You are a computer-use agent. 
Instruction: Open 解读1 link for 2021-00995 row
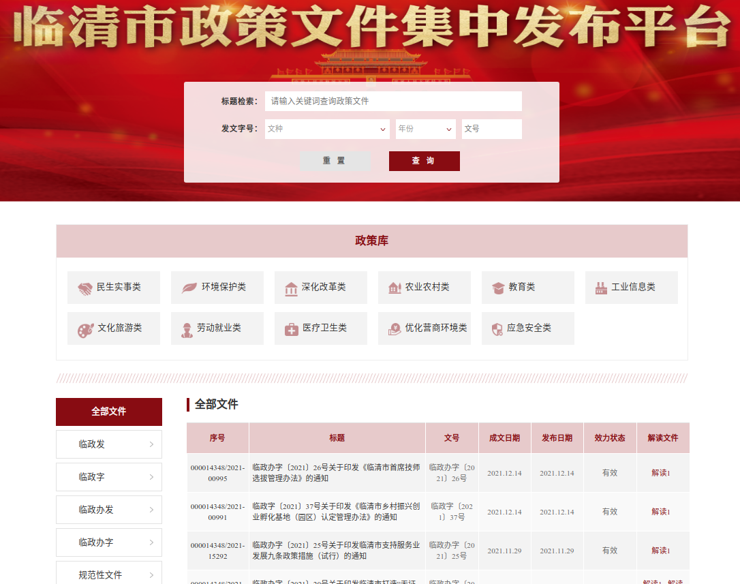click(x=661, y=473)
